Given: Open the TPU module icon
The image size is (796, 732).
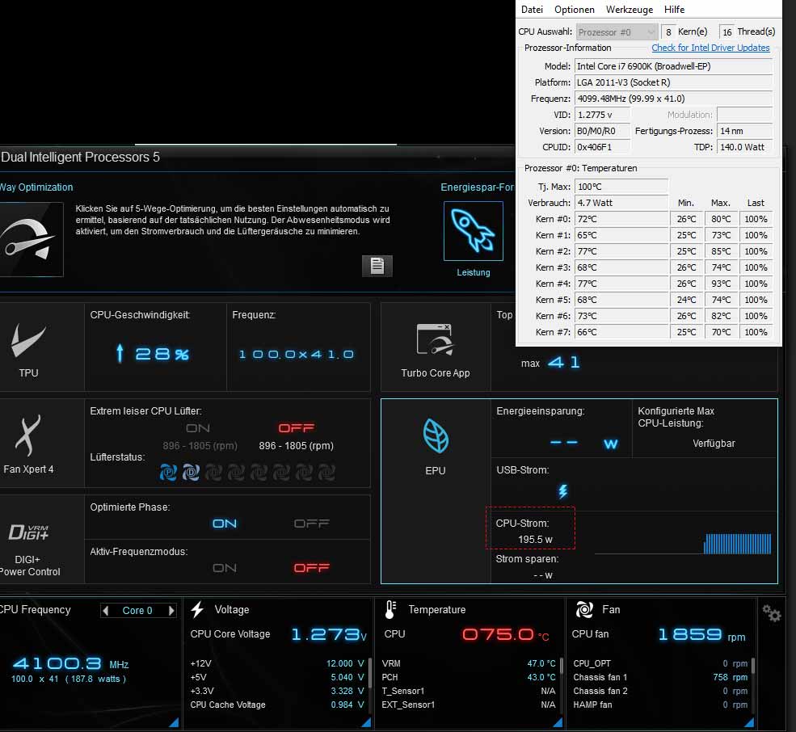Looking at the screenshot, I should [x=28, y=340].
